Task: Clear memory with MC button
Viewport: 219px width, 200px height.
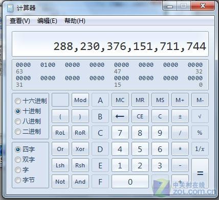Action: pyautogui.click(x=120, y=100)
